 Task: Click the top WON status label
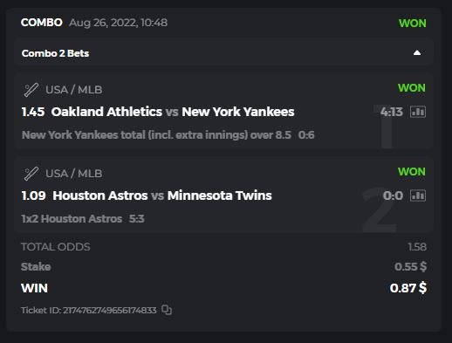pos(413,24)
